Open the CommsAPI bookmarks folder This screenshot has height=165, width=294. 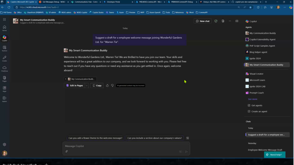click(202, 12)
